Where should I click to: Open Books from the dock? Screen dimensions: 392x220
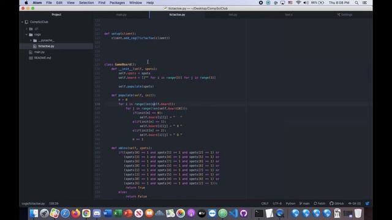(x=149, y=213)
